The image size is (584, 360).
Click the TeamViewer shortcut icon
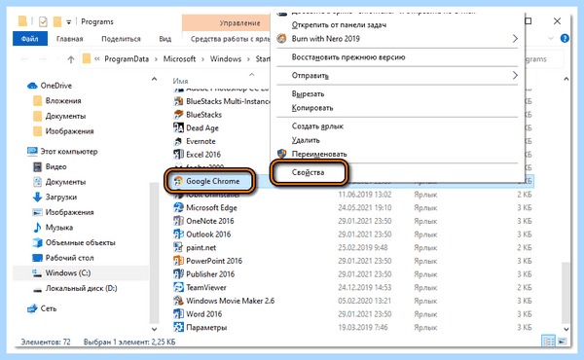tap(178, 287)
